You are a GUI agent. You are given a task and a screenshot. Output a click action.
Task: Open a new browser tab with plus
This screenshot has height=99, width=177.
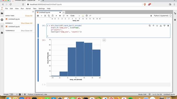click(43, 1)
